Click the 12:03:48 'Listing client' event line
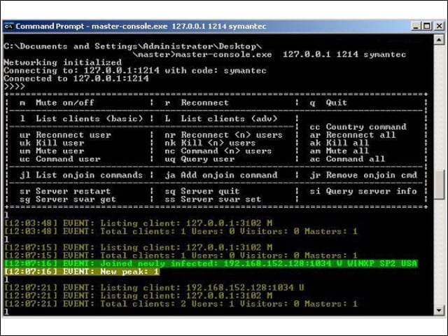The image size is (448, 336). (x=139, y=223)
